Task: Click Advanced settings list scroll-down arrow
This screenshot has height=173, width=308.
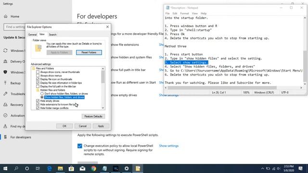Action: click(x=103, y=108)
